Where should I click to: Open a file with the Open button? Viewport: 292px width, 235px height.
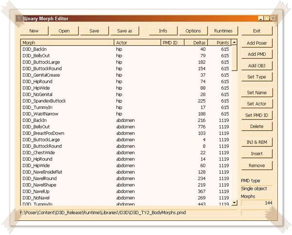pyautogui.click(x=64, y=31)
